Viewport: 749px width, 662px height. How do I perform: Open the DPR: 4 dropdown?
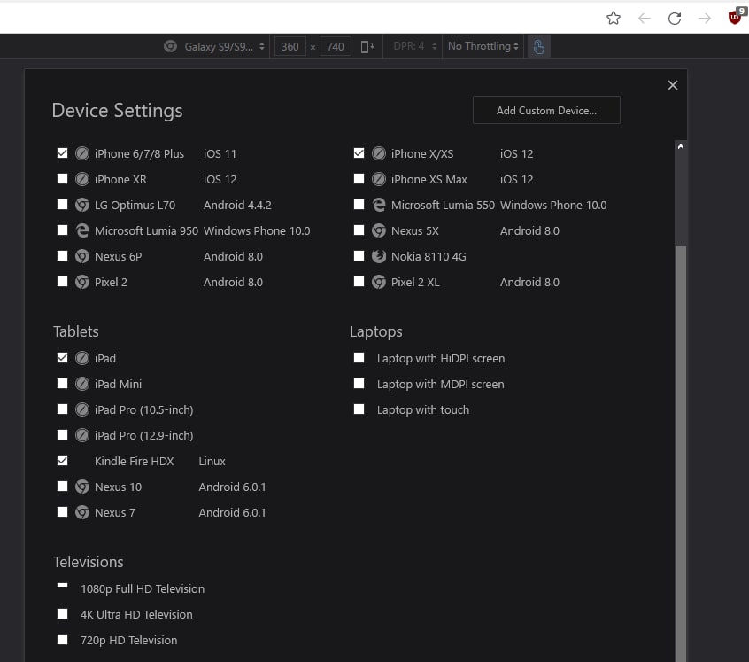tap(414, 46)
